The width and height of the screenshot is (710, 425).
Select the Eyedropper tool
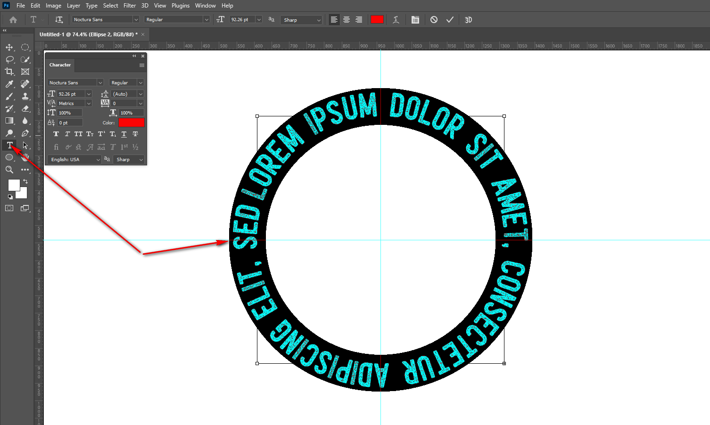(x=9, y=84)
